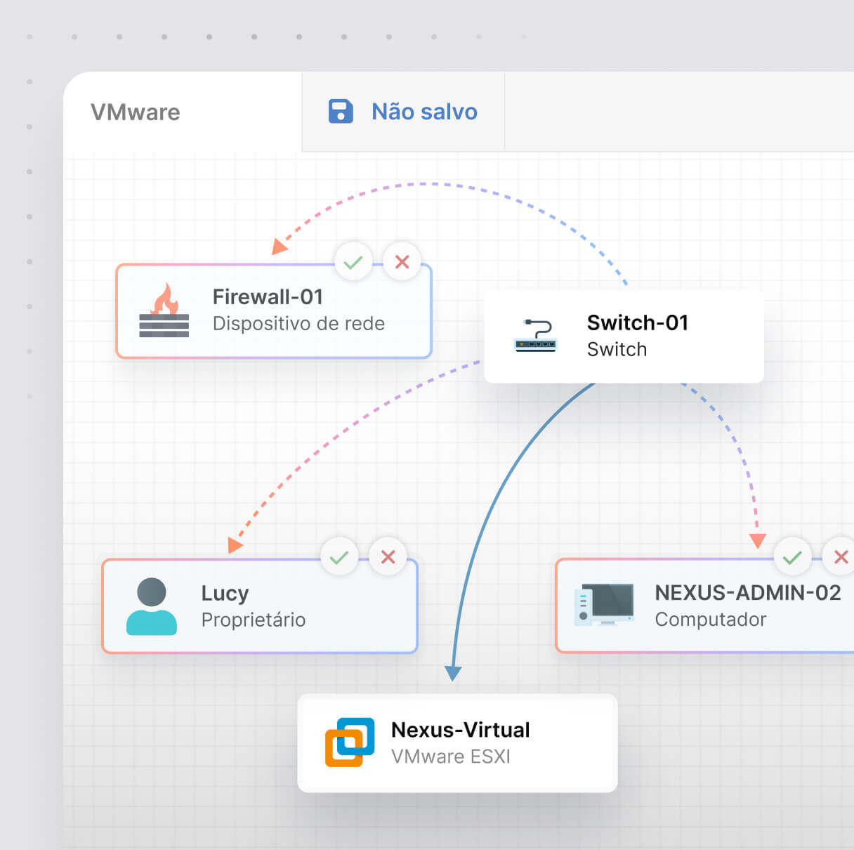The height and width of the screenshot is (850, 854).
Task: Approve Firewall-01 with the green checkmark
Action: pyautogui.click(x=353, y=262)
